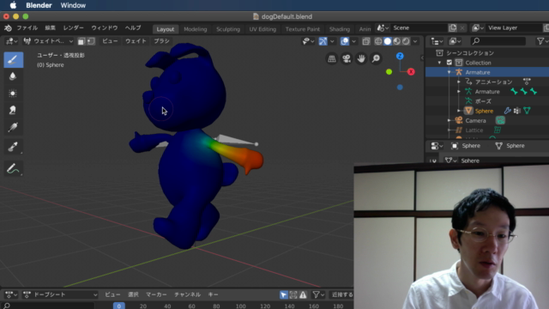The width and height of the screenshot is (549, 309).
Task: Open the マーカー menu in dope sheet
Action: point(156,295)
